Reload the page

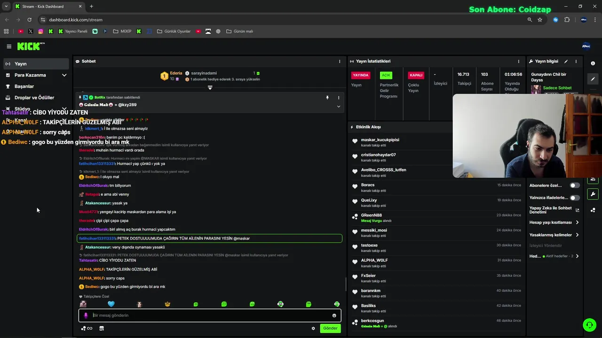coord(29,20)
